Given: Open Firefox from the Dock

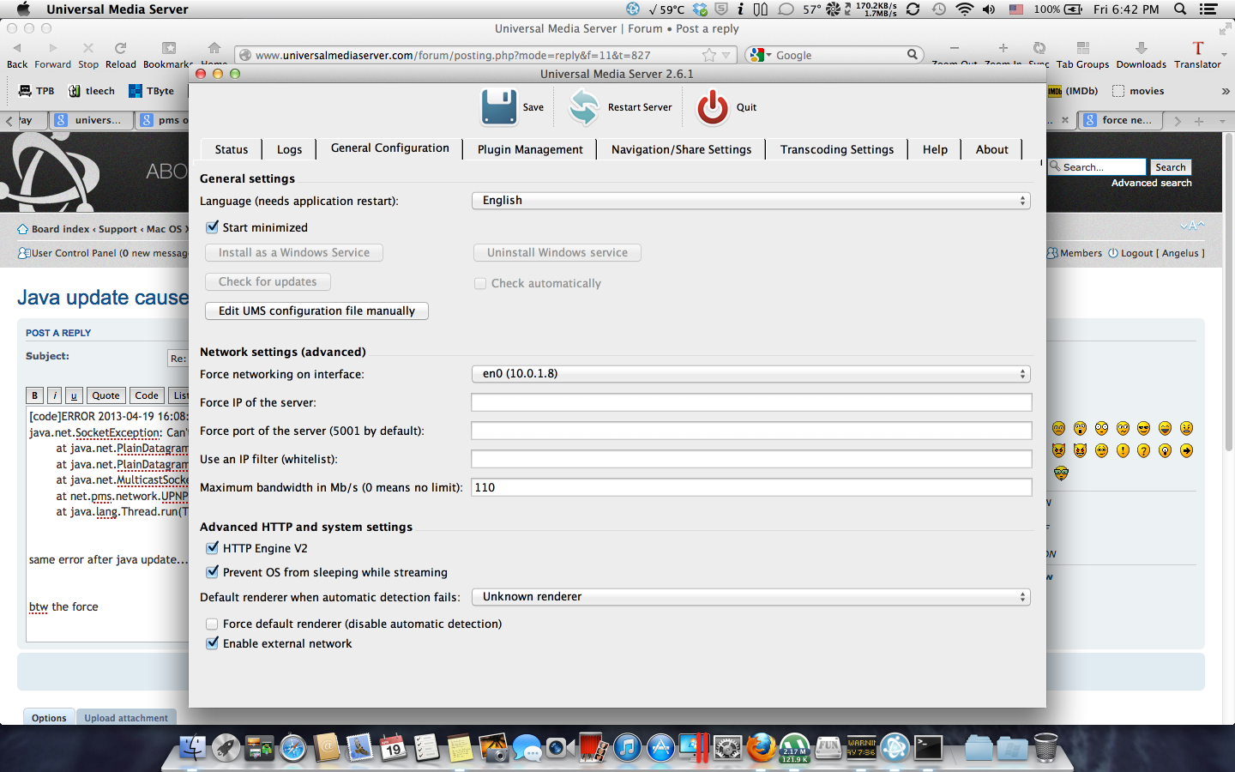Looking at the screenshot, I should click(x=761, y=747).
